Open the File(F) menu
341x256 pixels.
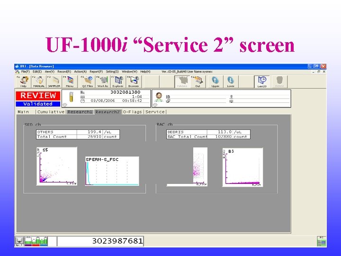pos(25,72)
